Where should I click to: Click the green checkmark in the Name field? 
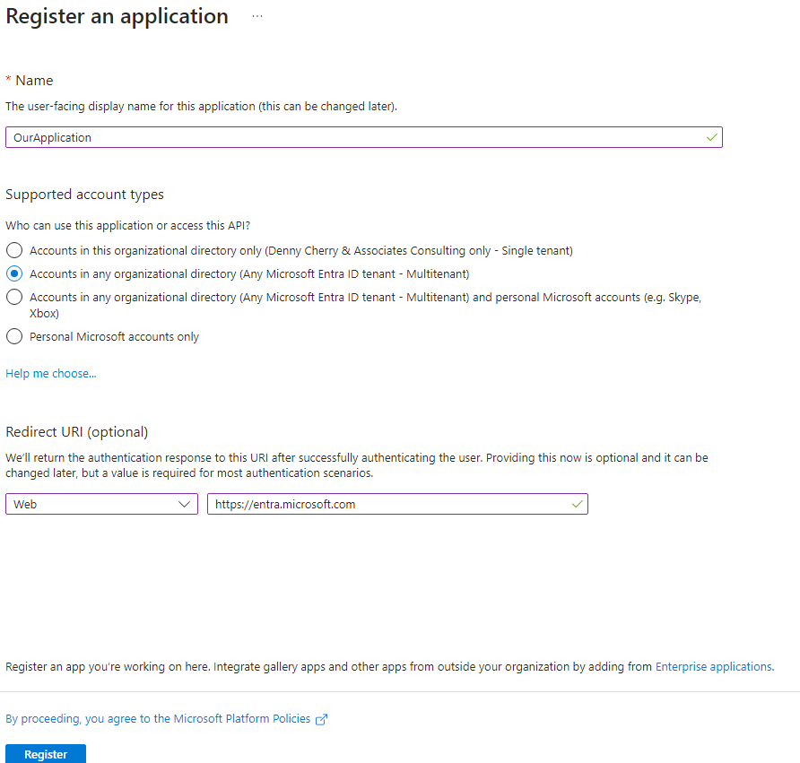pos(712,138)
